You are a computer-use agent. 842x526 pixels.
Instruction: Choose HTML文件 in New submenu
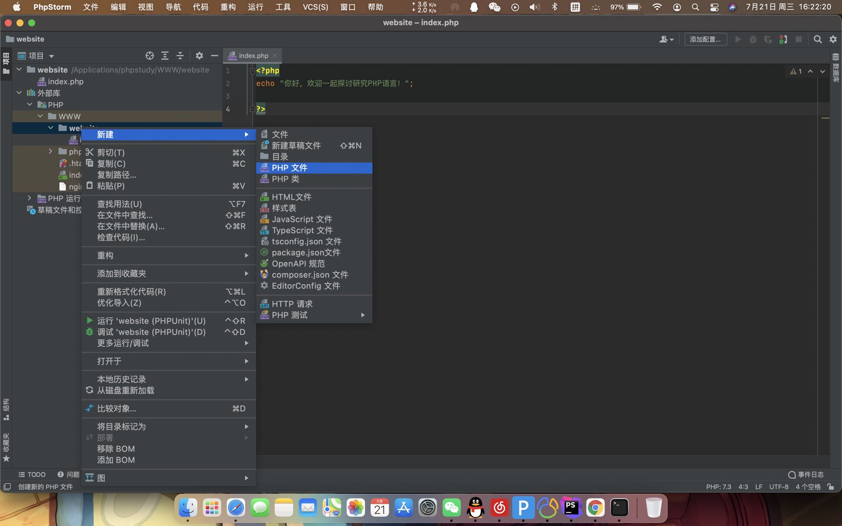[314, 197]
